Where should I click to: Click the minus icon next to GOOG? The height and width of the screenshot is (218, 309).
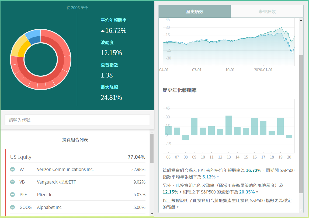(12, 207)
